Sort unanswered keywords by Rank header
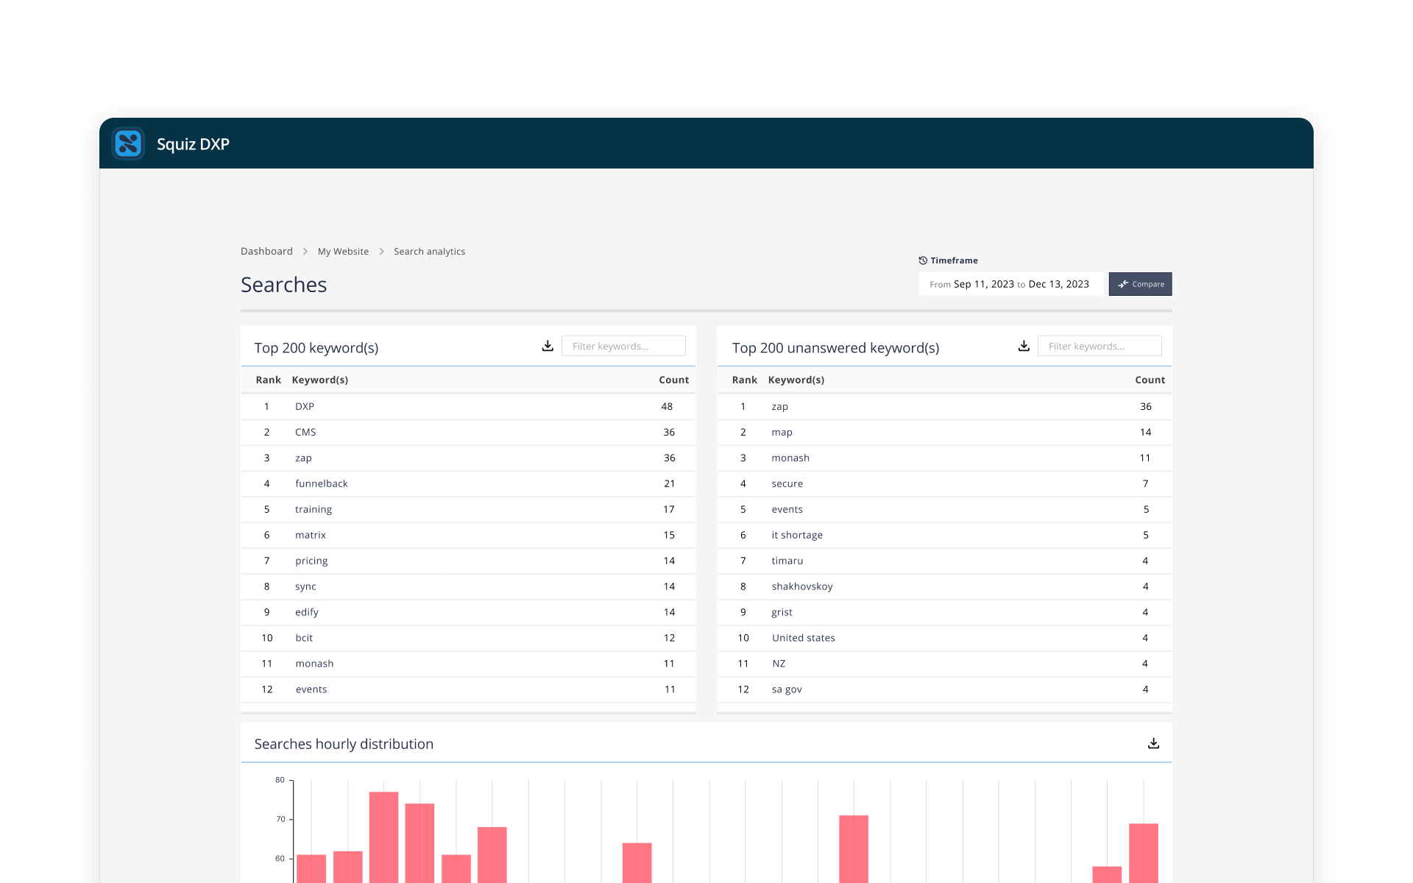 (744, 380)
